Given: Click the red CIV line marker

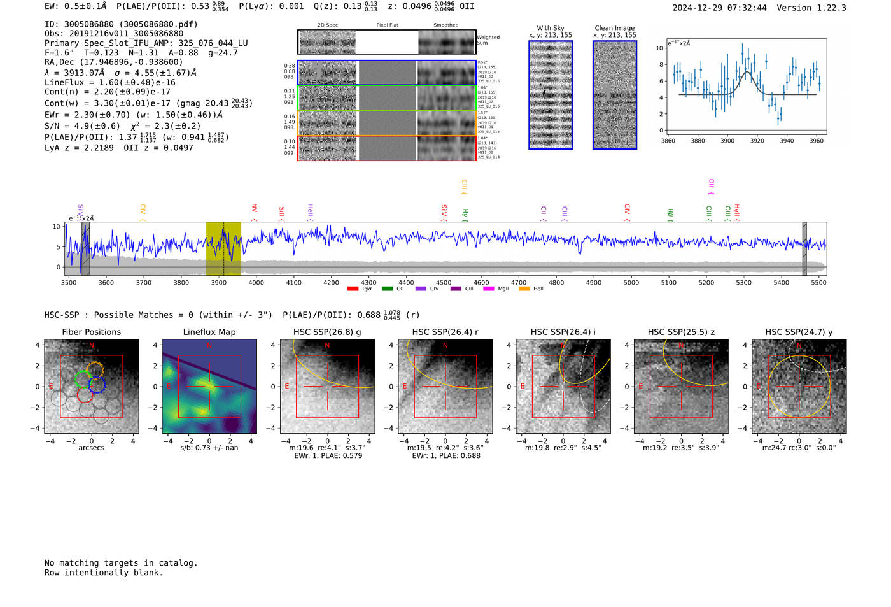Looking at the screenshot, I should pyautogui.click(x=627, y=212).
